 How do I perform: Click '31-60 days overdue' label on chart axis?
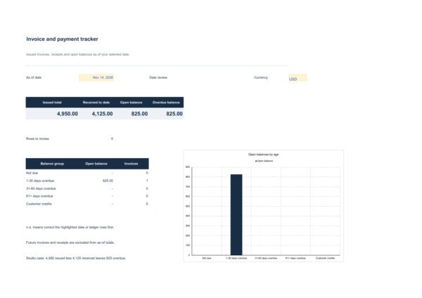[266, 258]
